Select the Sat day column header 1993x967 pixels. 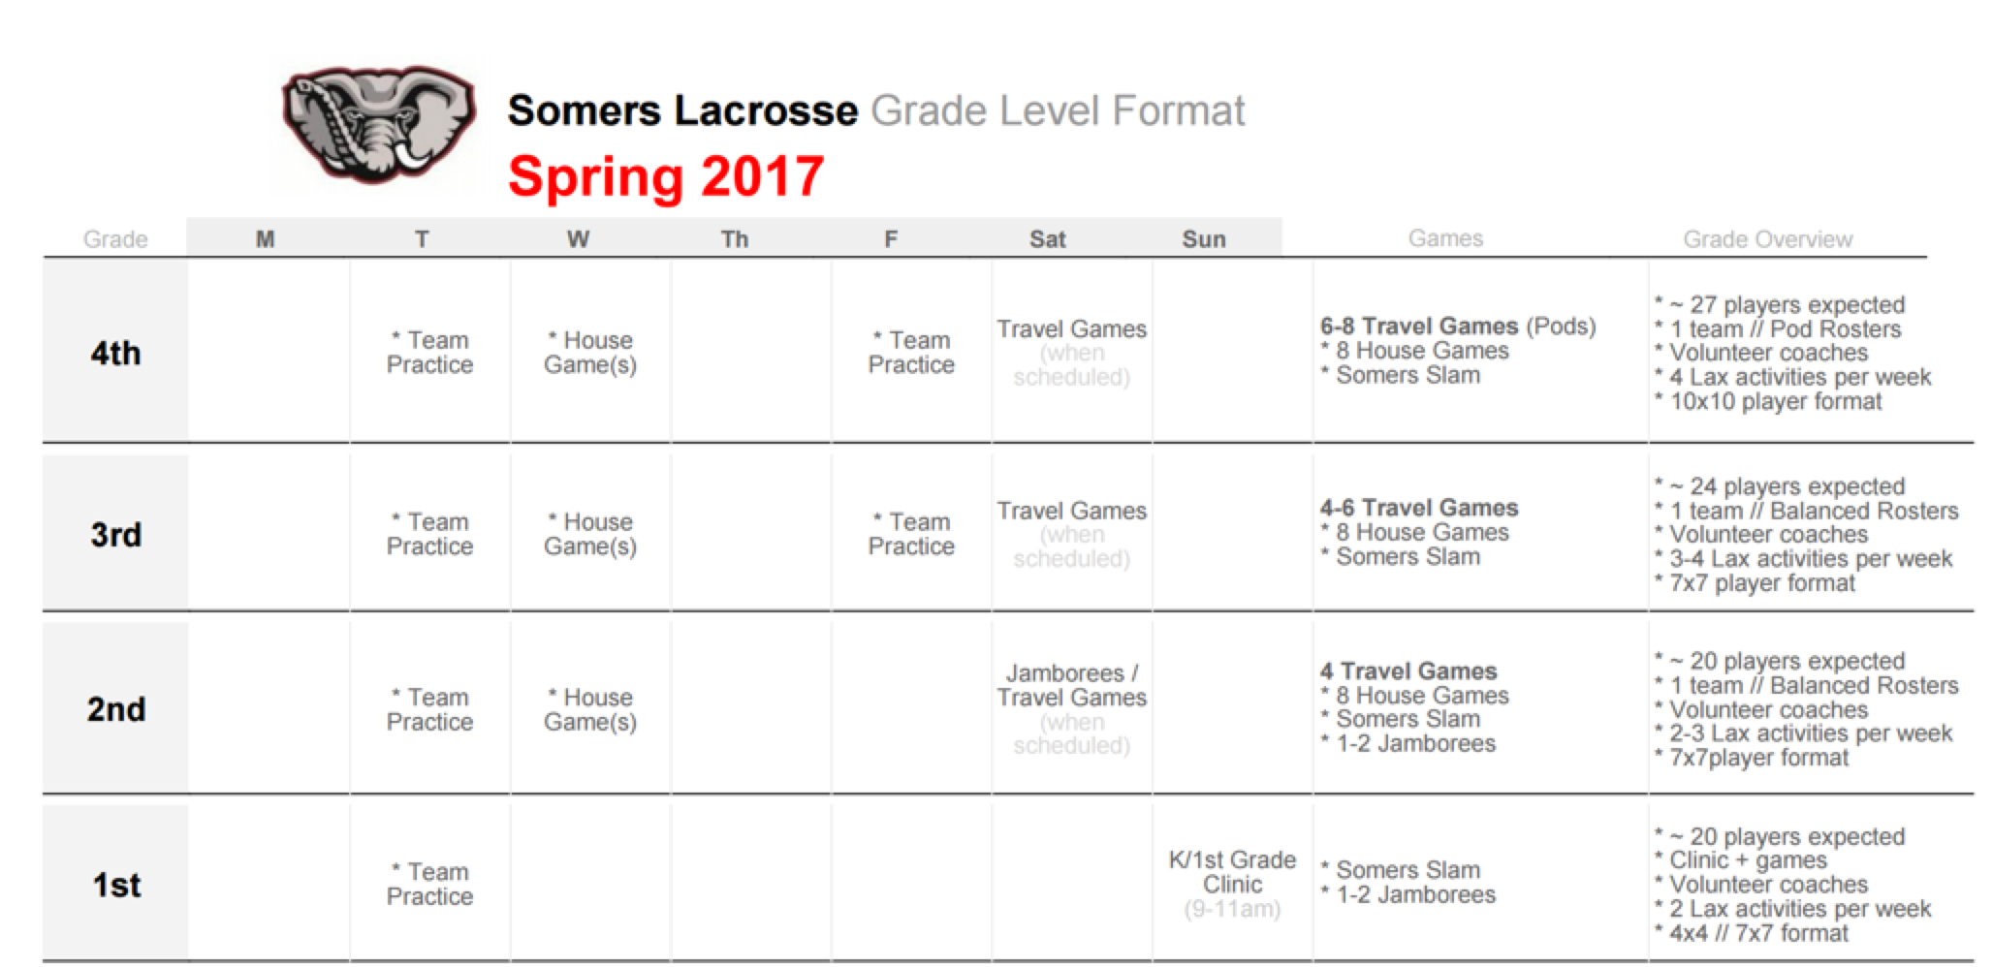point(1047,239)
